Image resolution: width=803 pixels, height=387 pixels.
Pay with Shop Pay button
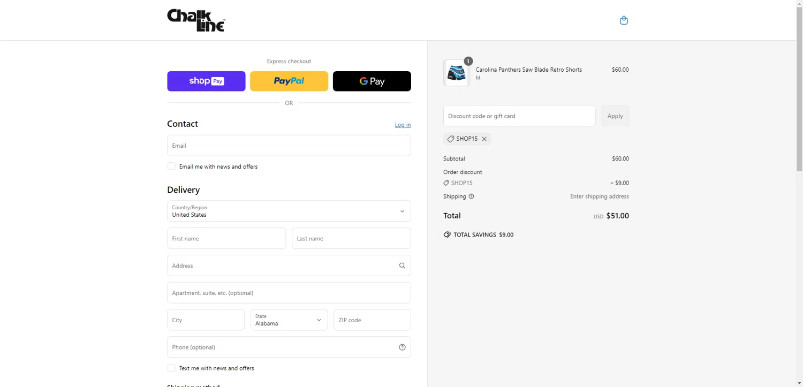(x=206, y=81)
